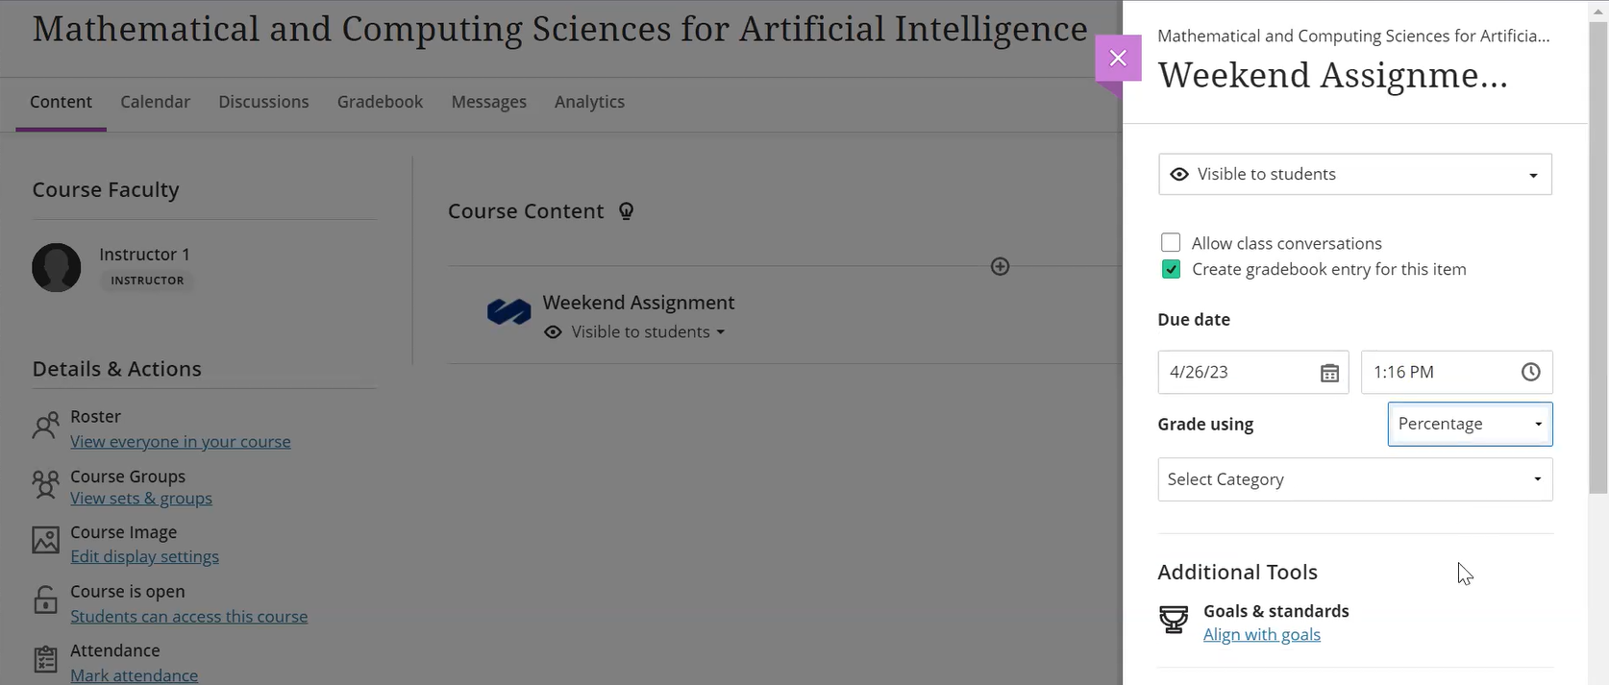Click the Course is open padlock icon
This screenshot has width=1609, height=685.
(45, 600)
